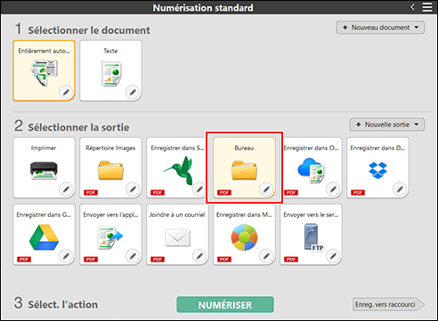Choose the Imprimer printer output
Screen dimensions: 438x321
click(x=44, y=168)
